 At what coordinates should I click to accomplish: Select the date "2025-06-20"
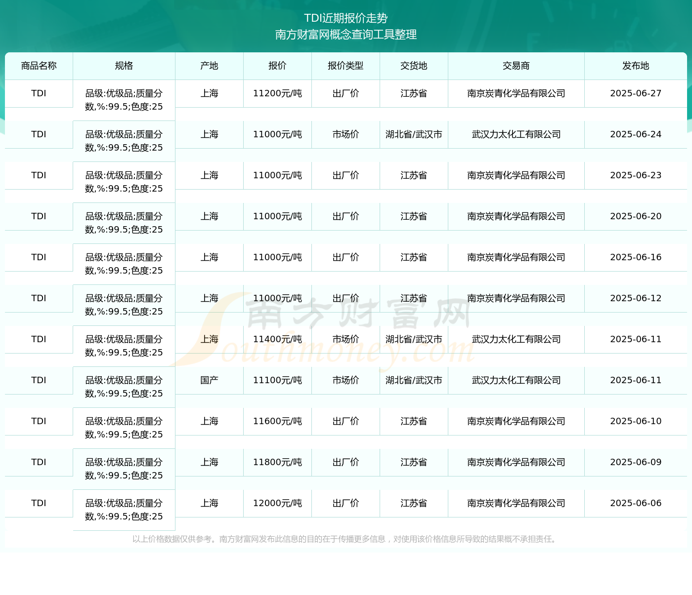pos(636,216)
